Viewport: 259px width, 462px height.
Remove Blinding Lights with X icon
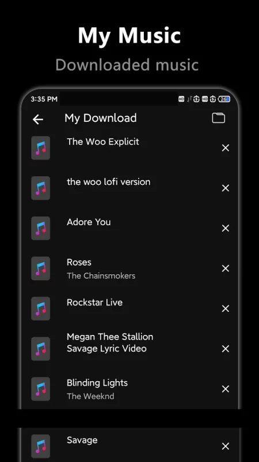[225, 389]
